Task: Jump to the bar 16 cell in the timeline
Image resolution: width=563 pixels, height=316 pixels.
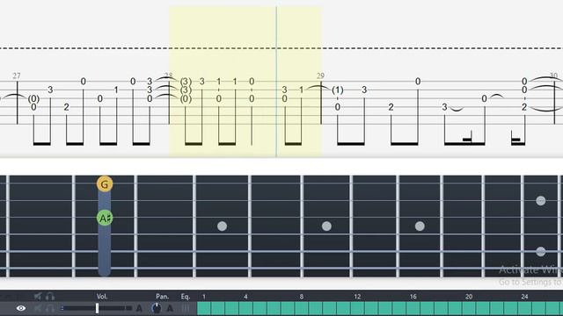Action: click(x=413, y=308)
